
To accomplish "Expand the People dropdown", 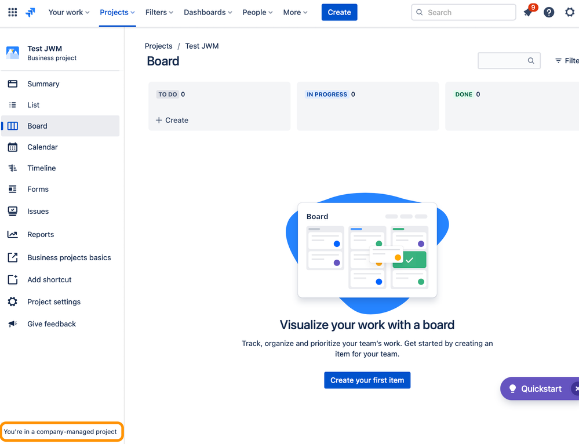I will [257, 12].
